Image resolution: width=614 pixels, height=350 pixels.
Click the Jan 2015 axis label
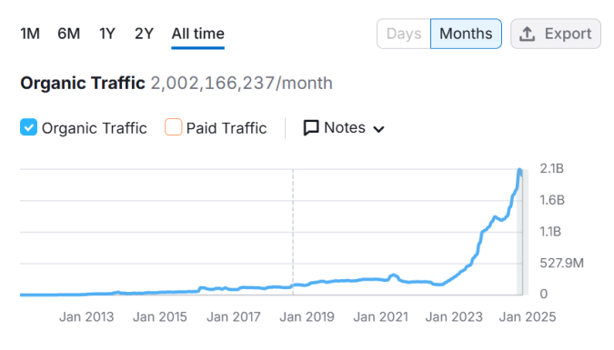(x=160, y=316)
